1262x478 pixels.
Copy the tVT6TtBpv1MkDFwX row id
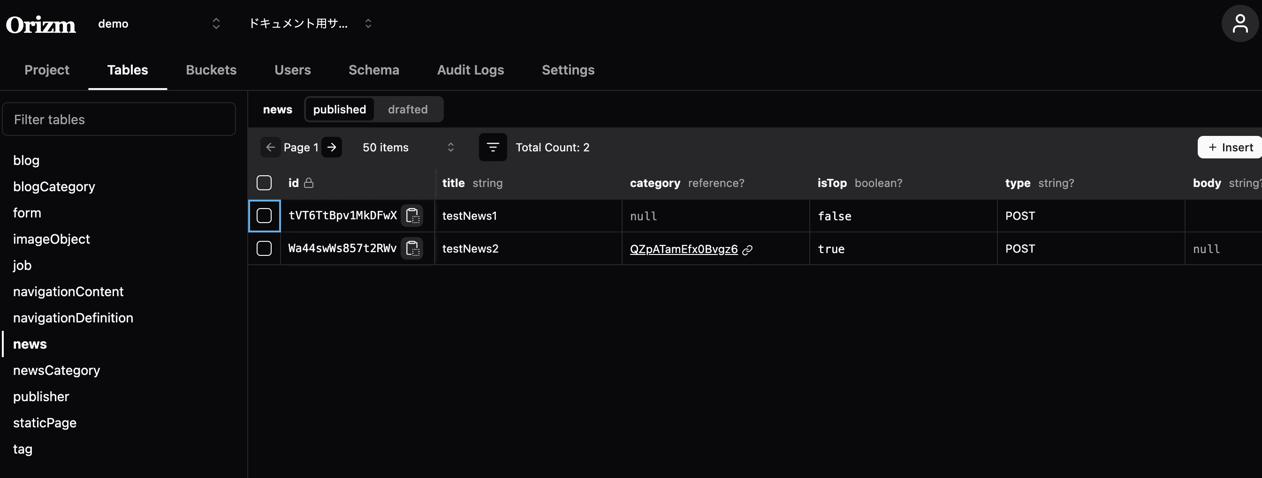[412, 216]
